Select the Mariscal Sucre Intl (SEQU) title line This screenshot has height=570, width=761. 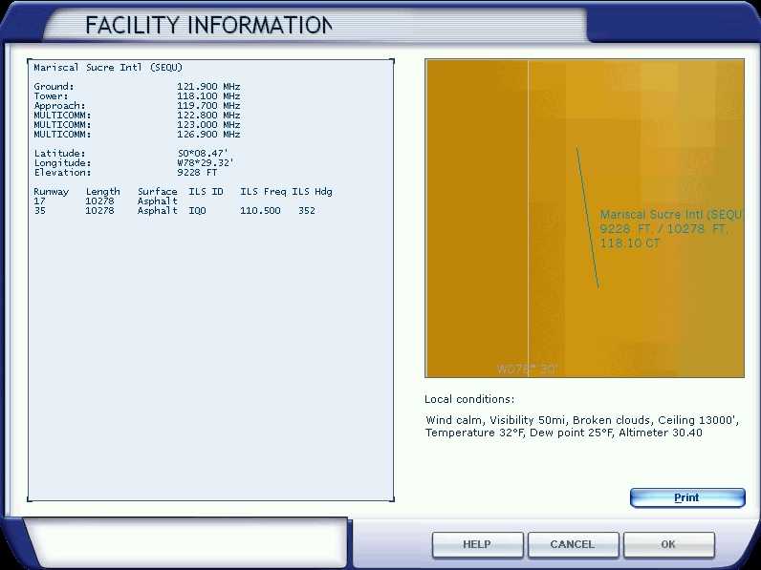click(108, 68)
